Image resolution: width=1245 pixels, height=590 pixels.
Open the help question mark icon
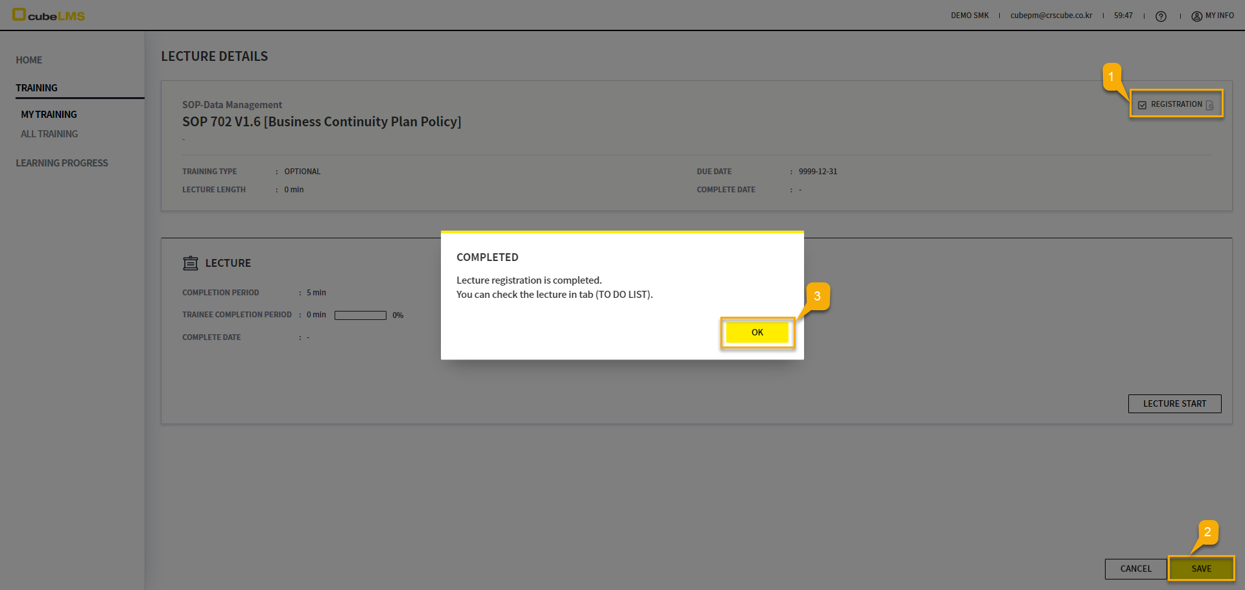[x=1161, y=16]
